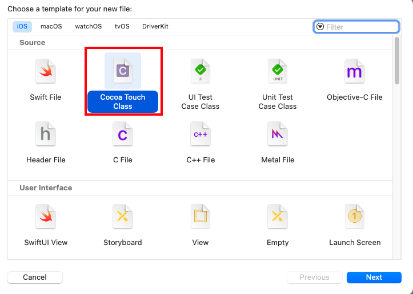
Task: Click the UI Test Case Class label
Action: 201,101
